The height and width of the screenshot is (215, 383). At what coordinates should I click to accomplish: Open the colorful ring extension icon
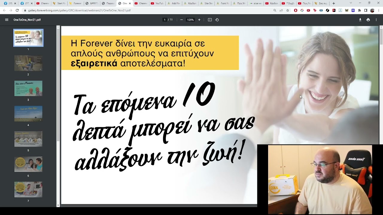click(x=302, y=10)
